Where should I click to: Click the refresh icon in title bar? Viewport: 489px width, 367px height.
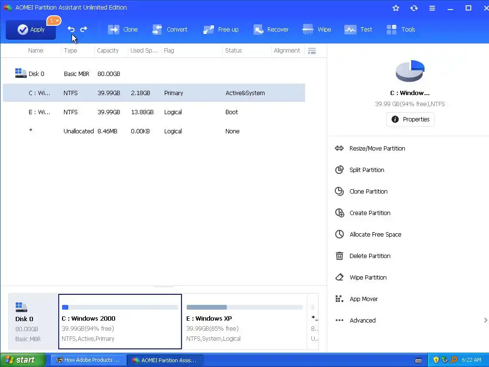pos(414,8)
